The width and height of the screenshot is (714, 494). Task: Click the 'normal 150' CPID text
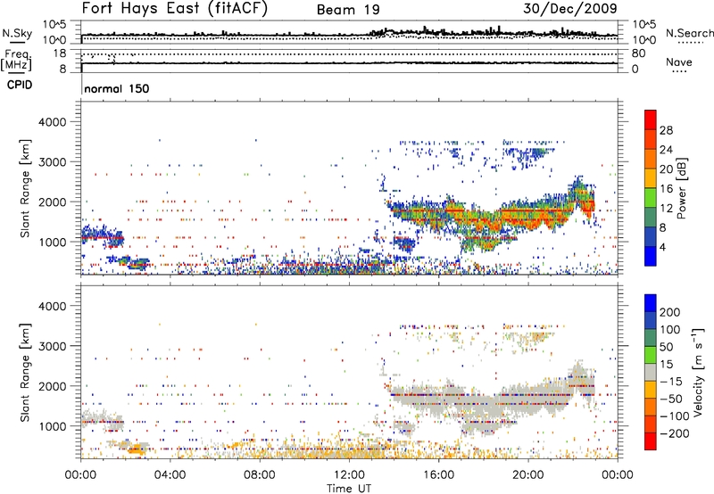(117, 88)
